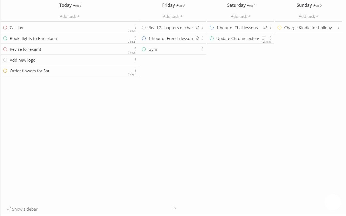The image size is (346, 216).
Task: Open the Update Chrome extension task text
Action: click(238, 38)
